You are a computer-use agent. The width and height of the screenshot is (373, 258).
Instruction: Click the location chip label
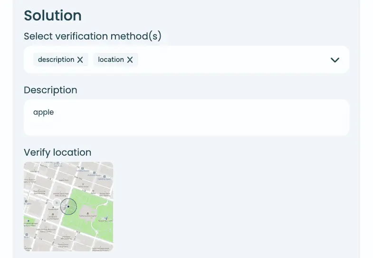point(111,60)
